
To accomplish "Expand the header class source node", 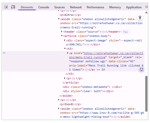I will click(62, 32).
